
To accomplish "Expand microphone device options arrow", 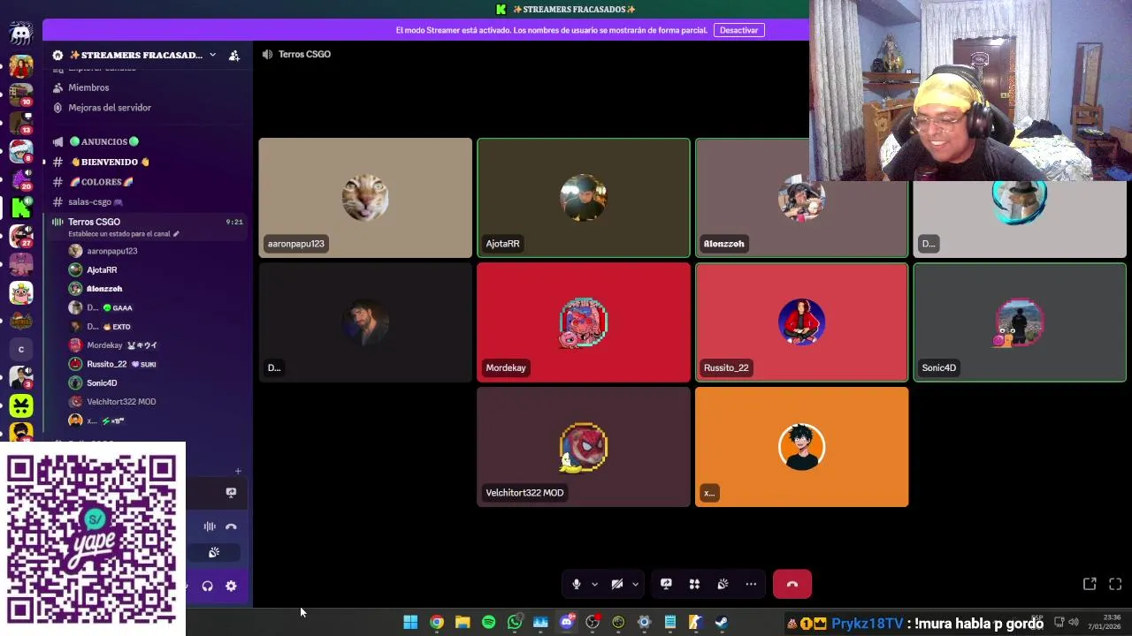I will tap(594, 584).
